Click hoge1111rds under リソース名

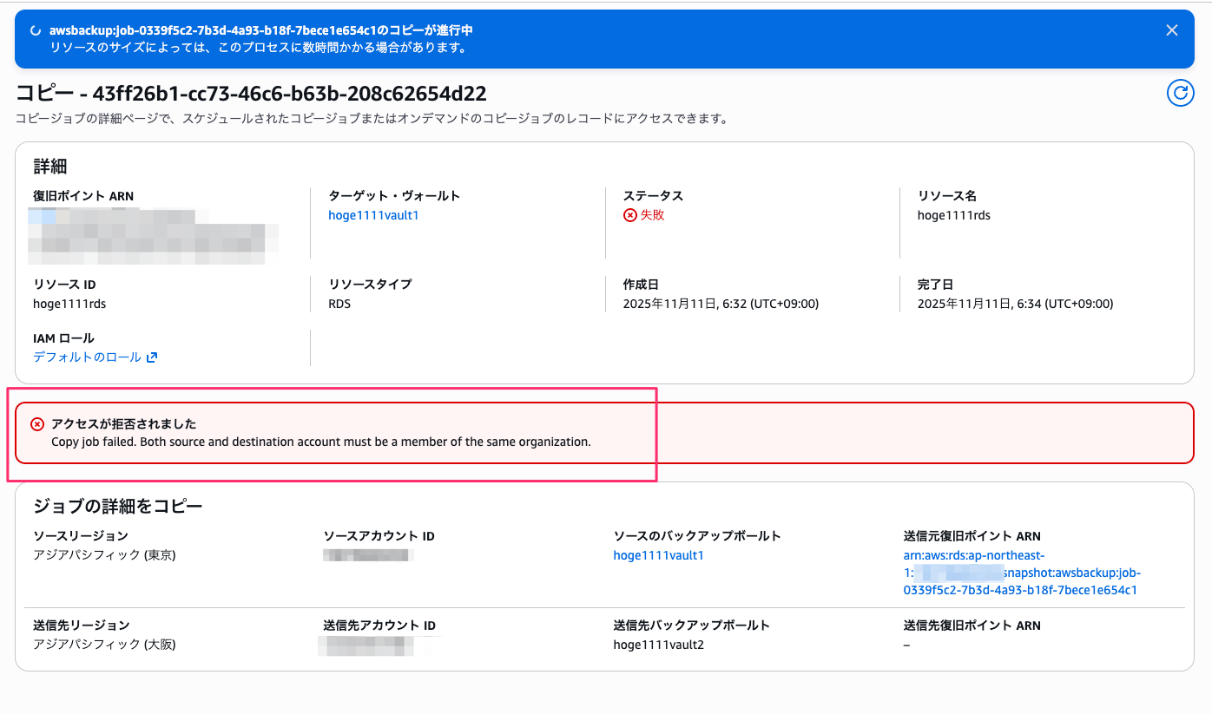953,215
